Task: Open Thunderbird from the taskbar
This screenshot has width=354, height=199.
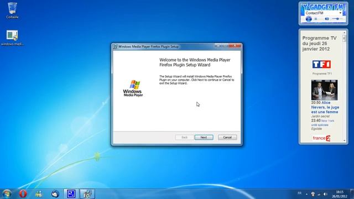Action: 55,194
